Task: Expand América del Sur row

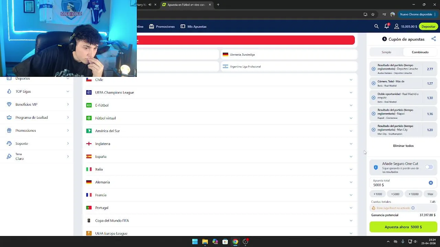Action: coord(351,131)
